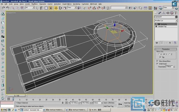Toggle the Percent Snap icon
Viewport: 179px width, 112px height.
click(99, 8)
